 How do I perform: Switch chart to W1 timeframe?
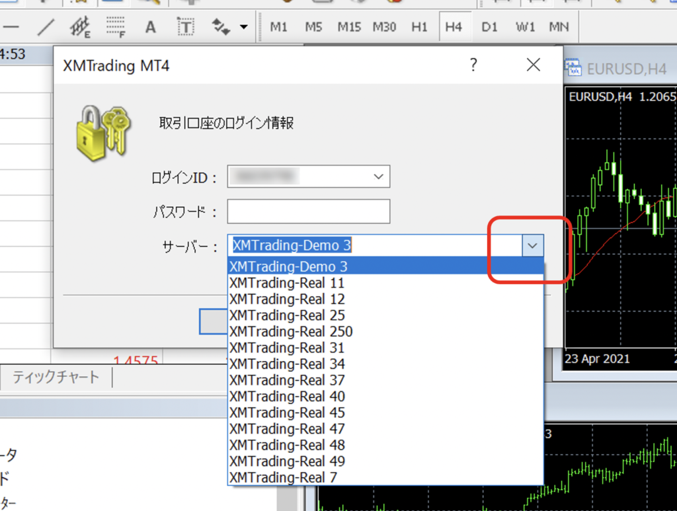(525, 27)
